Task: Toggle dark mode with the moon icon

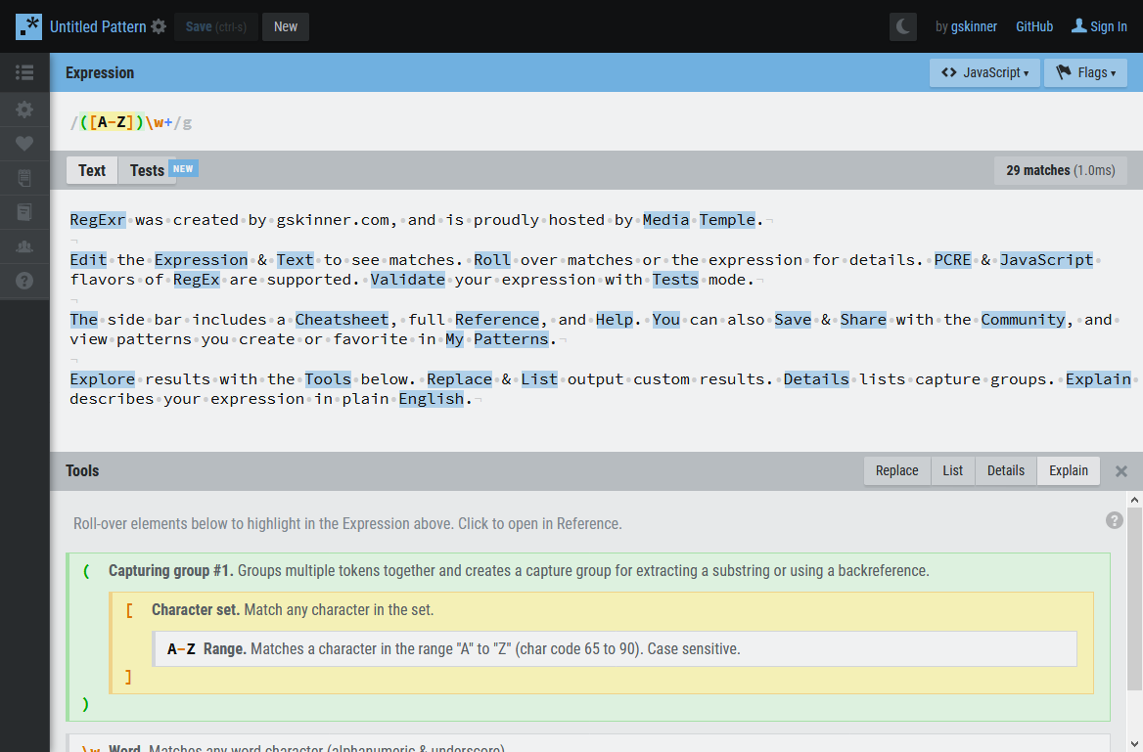Action: [903, 27]
